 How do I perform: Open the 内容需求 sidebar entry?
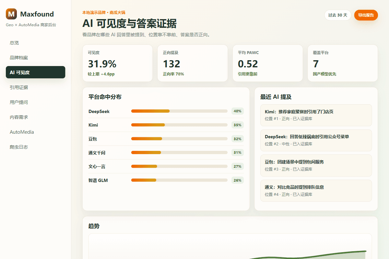(36, 117)
